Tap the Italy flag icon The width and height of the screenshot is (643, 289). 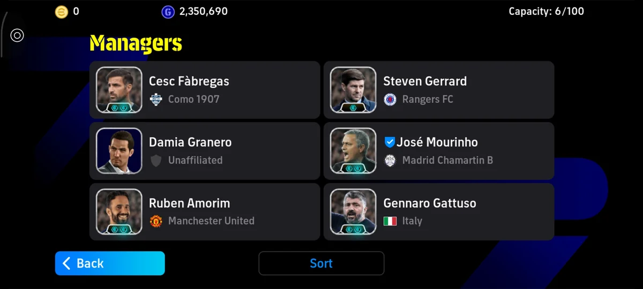coord(390,220)
